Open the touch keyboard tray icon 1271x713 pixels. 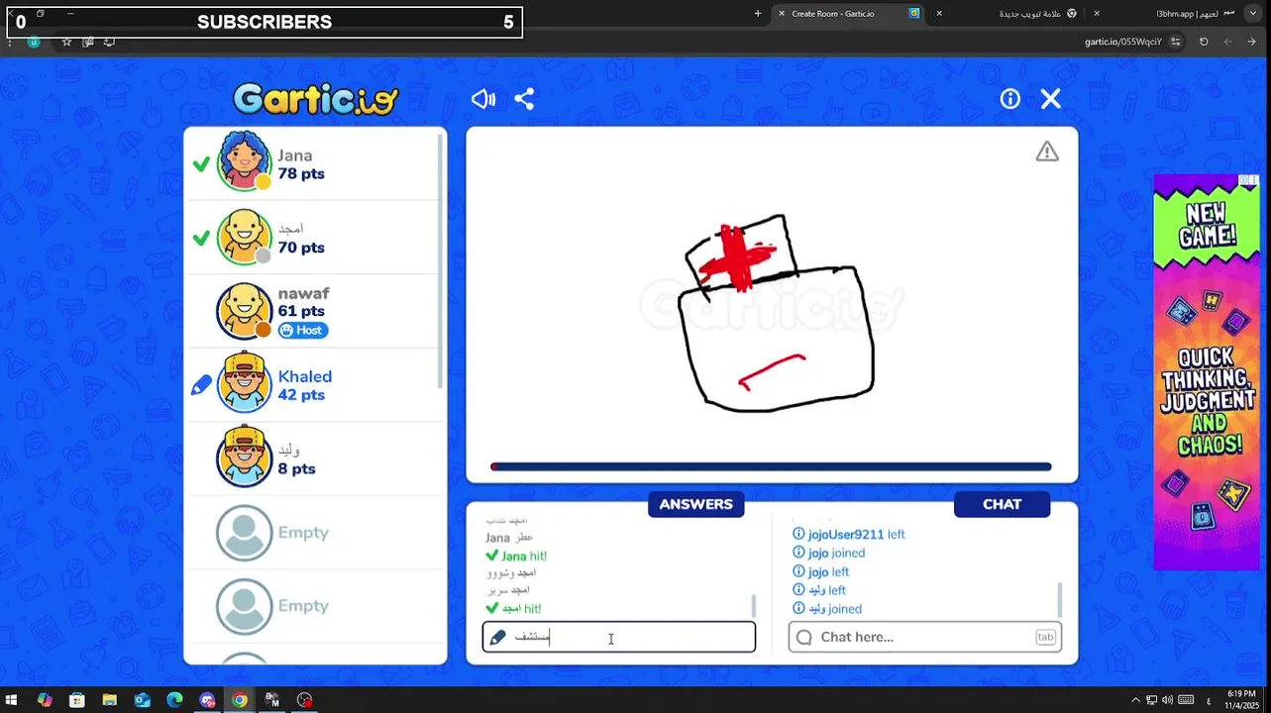tap(1186, 700)
